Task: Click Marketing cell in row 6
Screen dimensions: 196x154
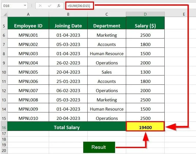Action: [x=107, y=34]
